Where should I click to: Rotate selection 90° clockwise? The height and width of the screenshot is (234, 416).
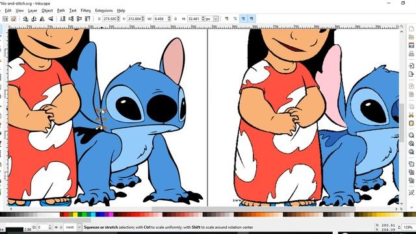point(34,19)
